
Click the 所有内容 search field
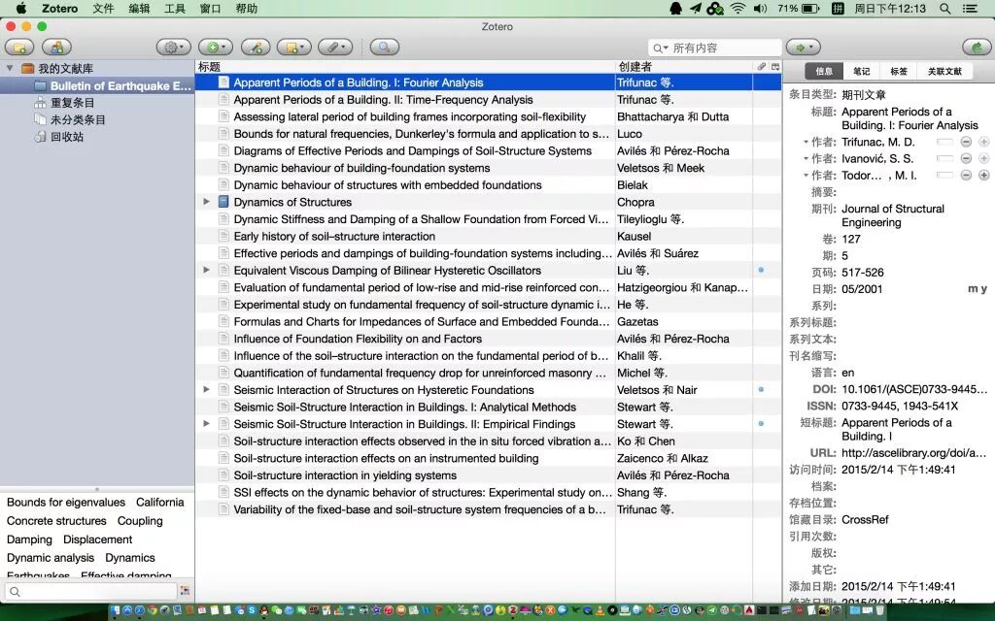714,49
